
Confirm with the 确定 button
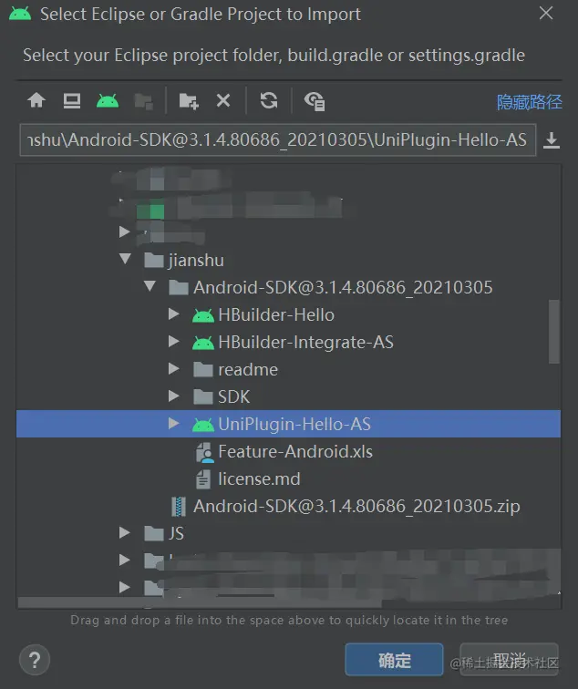point(394,660)
